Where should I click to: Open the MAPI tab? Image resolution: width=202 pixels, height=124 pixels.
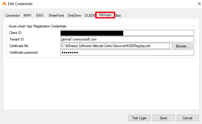(27, 15)
